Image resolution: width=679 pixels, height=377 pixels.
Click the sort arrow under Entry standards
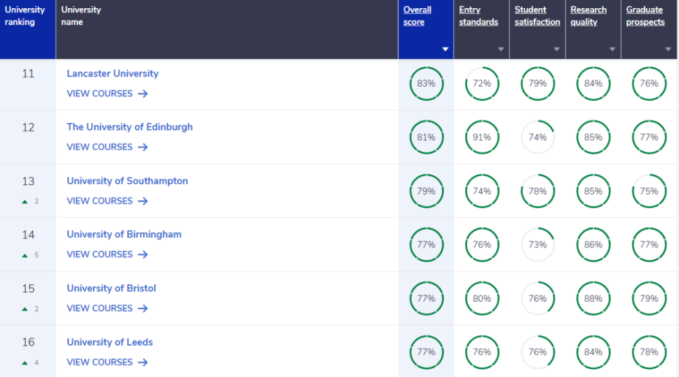point(501,49)
